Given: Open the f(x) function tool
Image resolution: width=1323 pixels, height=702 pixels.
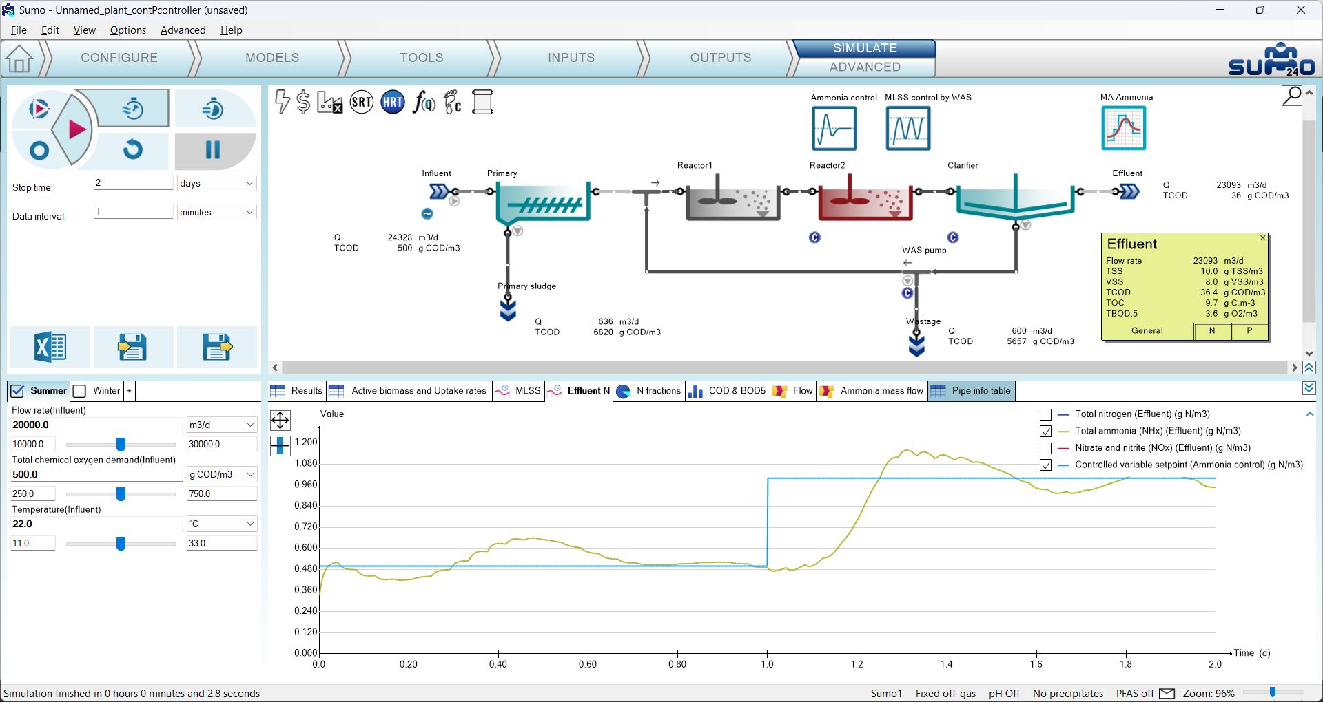Looking at the screenshot, I should click(424, 103).
